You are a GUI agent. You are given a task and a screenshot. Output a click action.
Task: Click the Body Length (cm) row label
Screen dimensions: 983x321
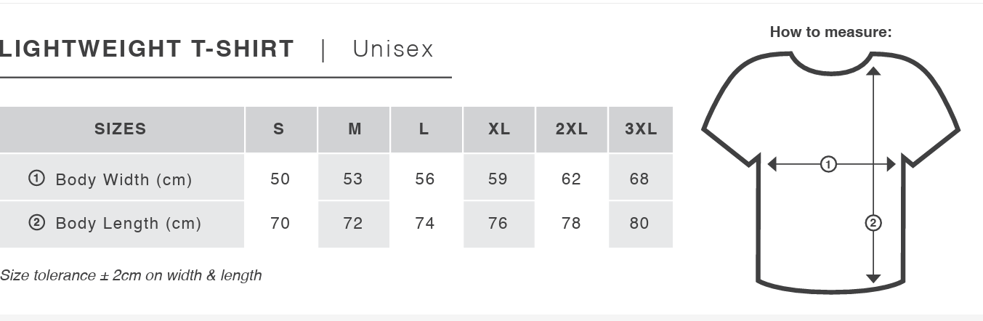[x=128, y=223]
